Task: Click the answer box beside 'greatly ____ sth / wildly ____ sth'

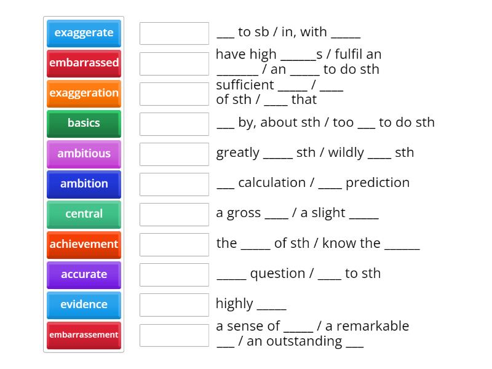Action: pyautogui.click(x=174, y=154)
